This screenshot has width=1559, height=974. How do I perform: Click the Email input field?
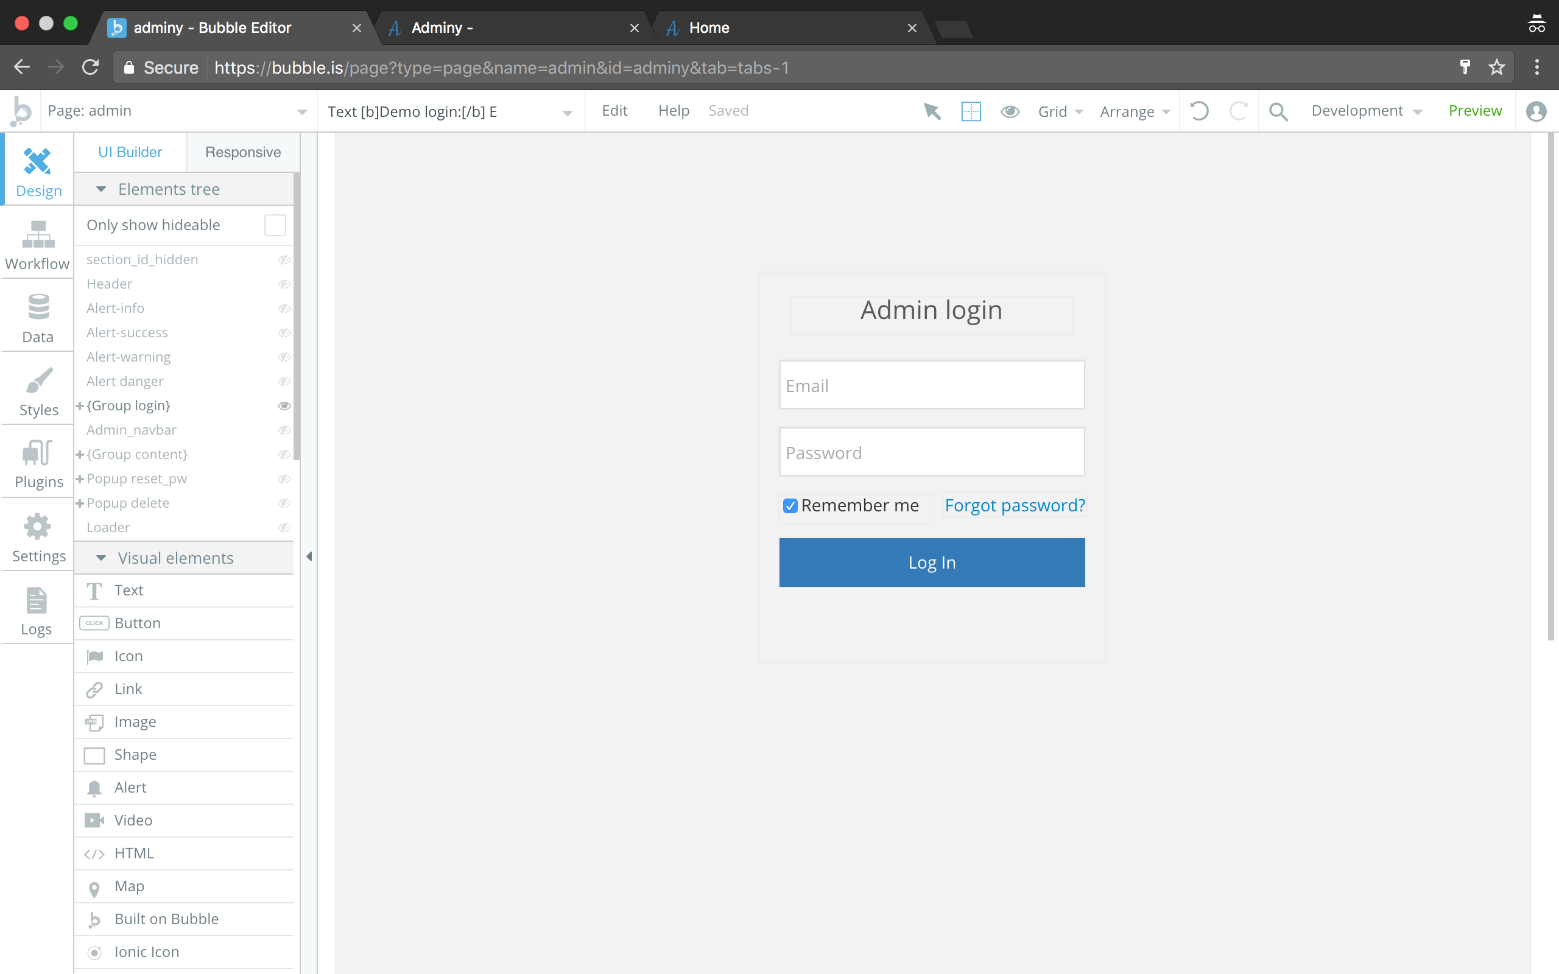click(x=931, y=385)
